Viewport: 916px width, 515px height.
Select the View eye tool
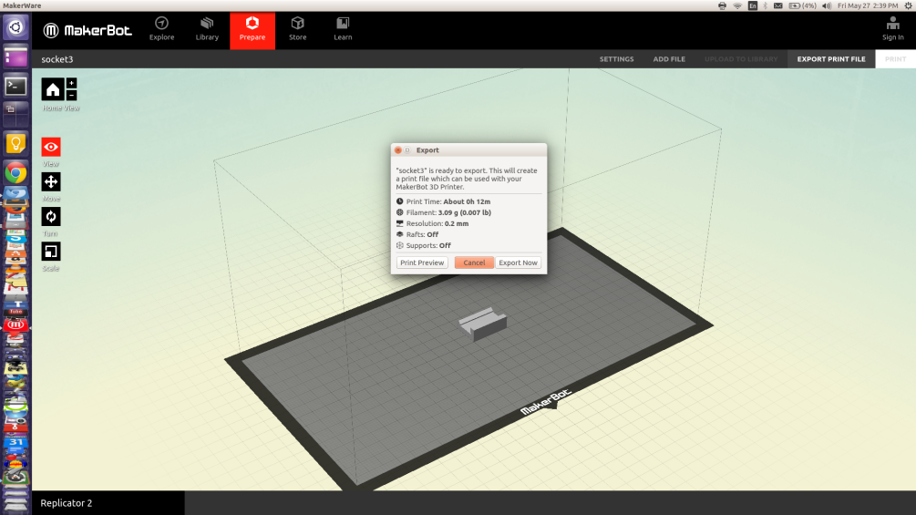51,147
